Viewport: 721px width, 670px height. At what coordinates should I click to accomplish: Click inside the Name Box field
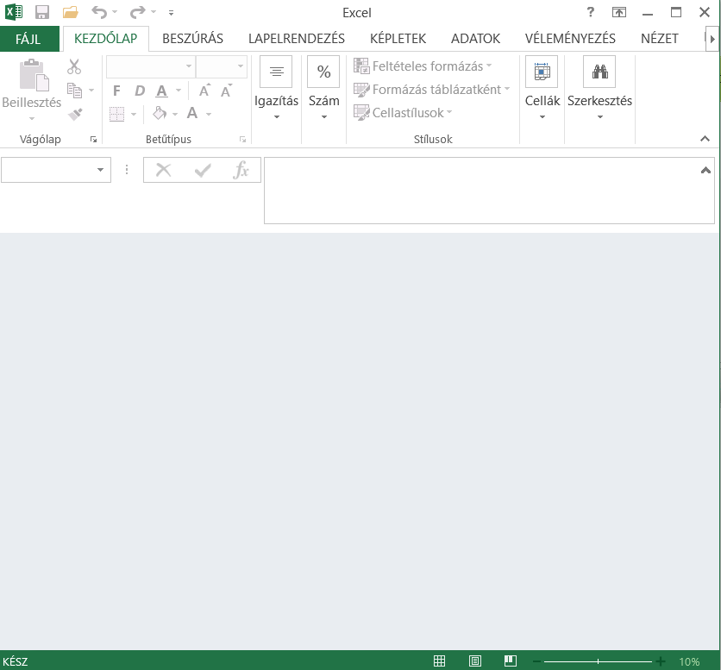tap(48, 170)
